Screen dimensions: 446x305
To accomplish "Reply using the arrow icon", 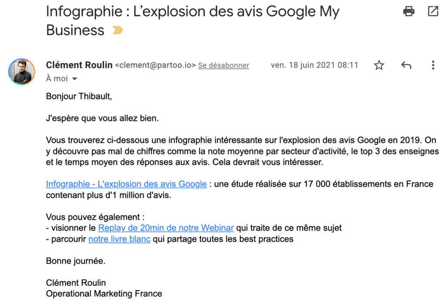I will pyautogui.click(x=406, y=65).
